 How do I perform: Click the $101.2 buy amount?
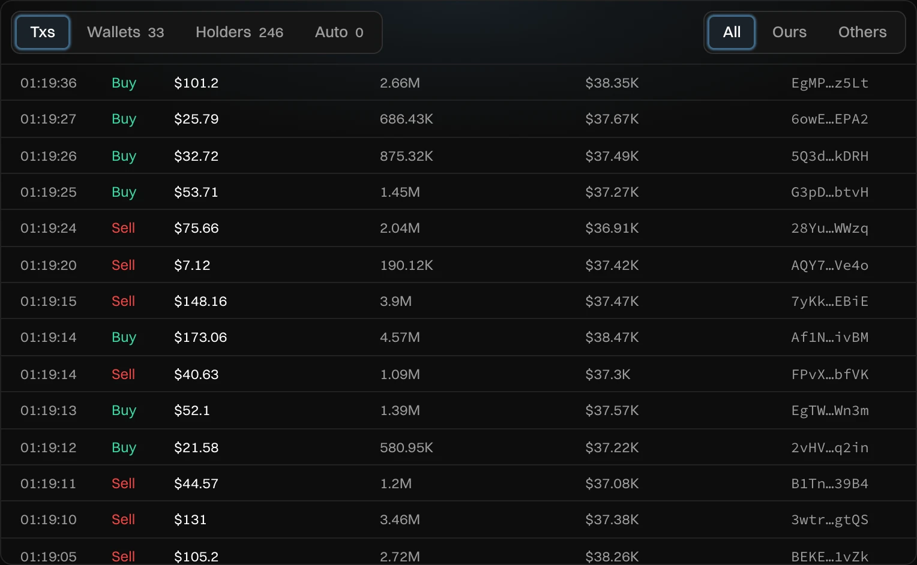click(196, 83)
